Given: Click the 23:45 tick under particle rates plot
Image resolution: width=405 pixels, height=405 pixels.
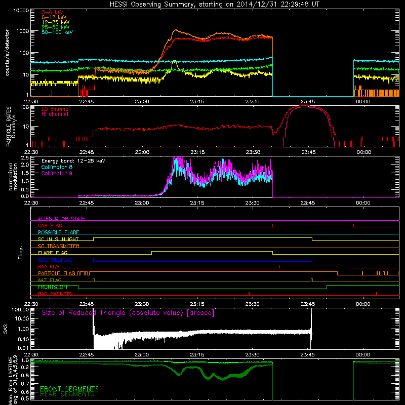Looking at the screenshot, I should pyautogui.click(x=308, y=152).
